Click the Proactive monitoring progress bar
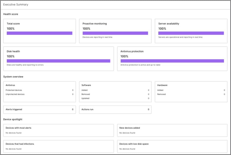Viewport: 231px width, 155px height. (115, 33)
